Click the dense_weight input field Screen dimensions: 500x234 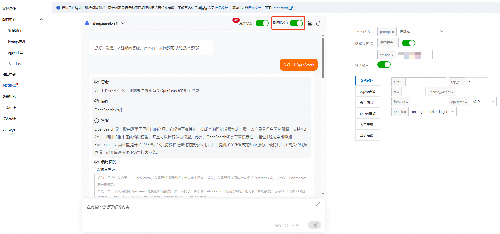[468, 92]
